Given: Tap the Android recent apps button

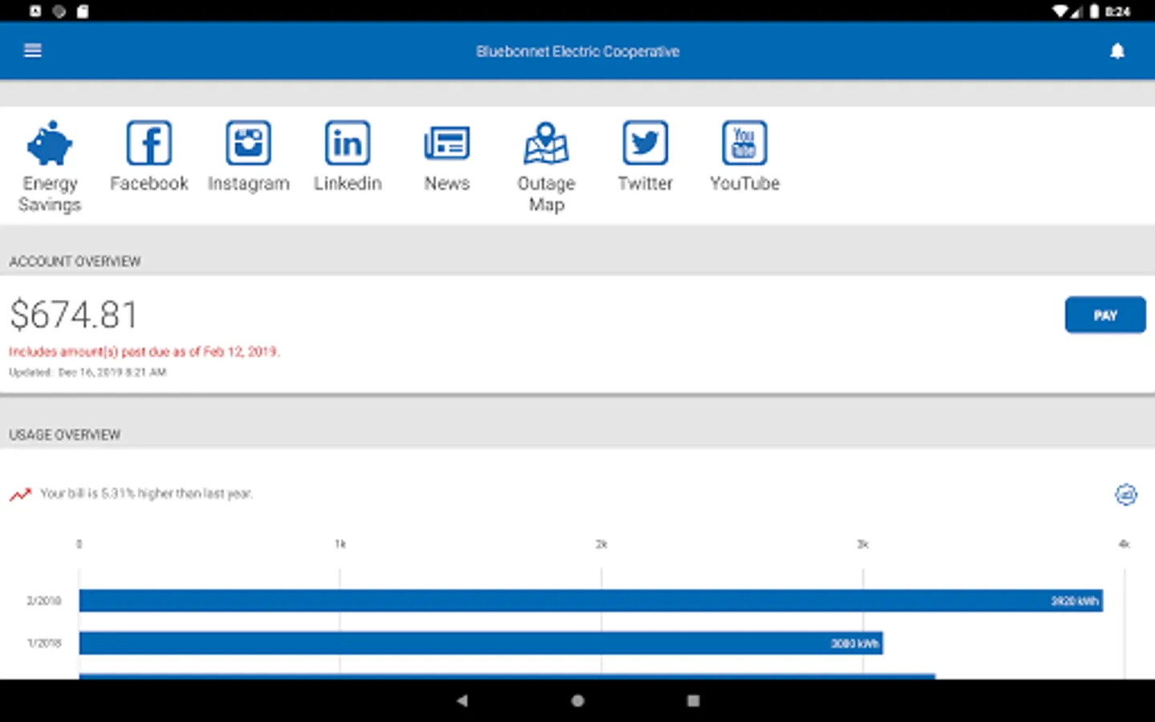Looking at the screenshot, I should coord(693,700).
